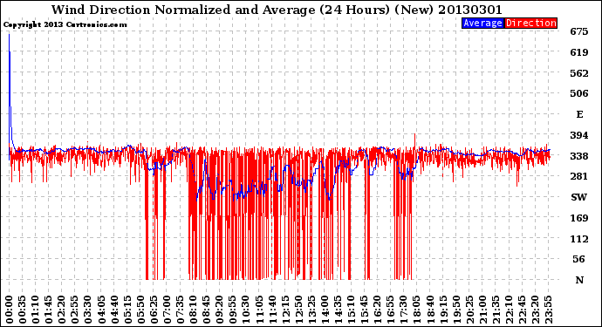Click the 20:25 time label
602x327 pixels.
469,310
